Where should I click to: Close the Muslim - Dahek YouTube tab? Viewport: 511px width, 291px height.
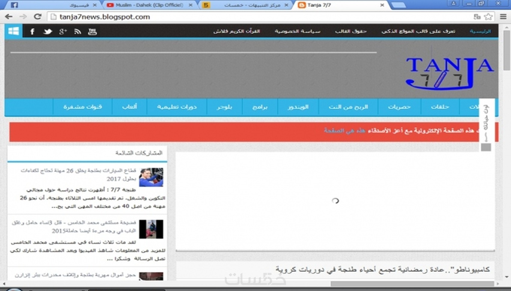191,5
